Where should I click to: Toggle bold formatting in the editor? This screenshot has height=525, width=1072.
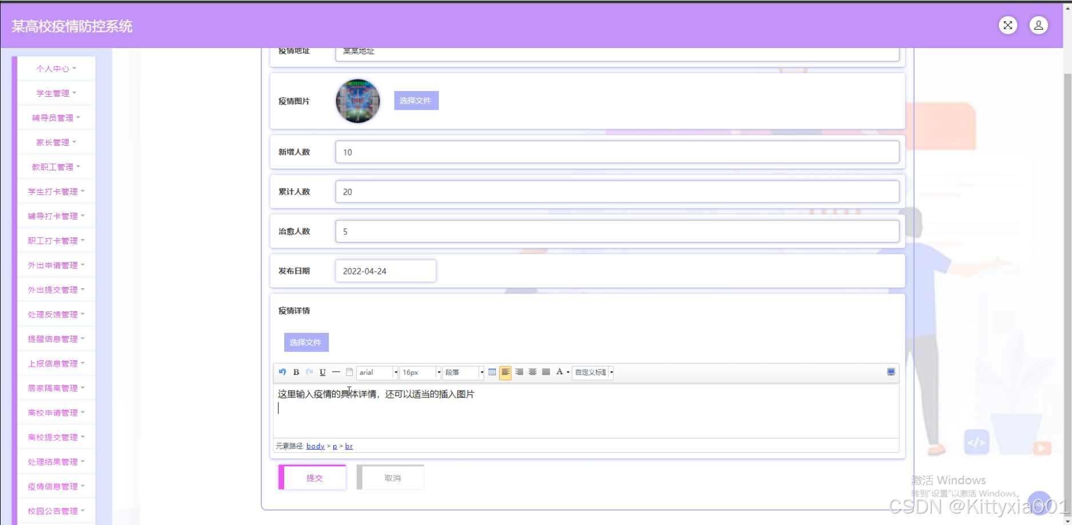coord(296,372)
